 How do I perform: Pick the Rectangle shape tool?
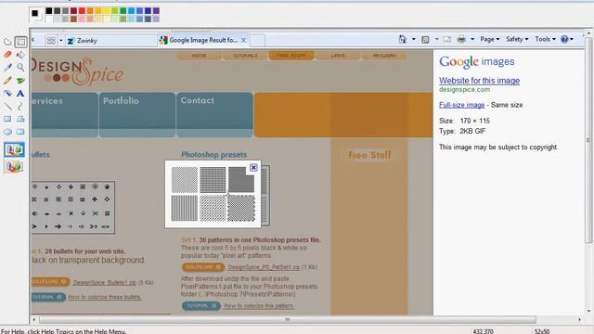(7, 119)
